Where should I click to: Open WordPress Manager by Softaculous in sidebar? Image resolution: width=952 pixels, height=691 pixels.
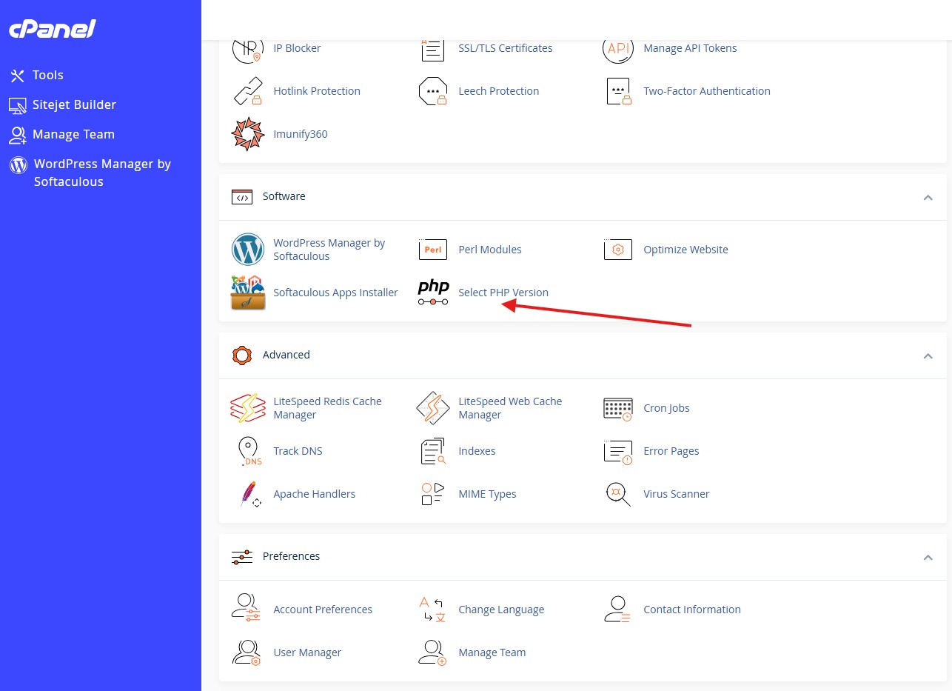90,173
